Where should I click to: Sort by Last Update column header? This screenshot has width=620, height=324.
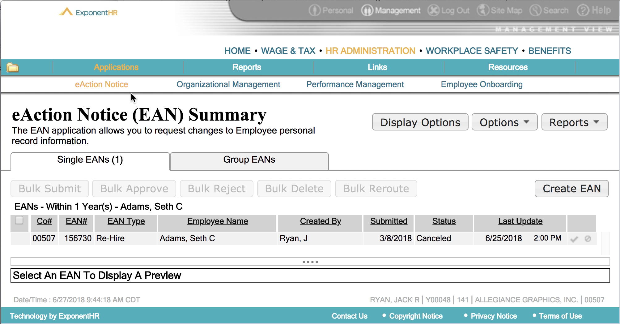coord(520,221)
